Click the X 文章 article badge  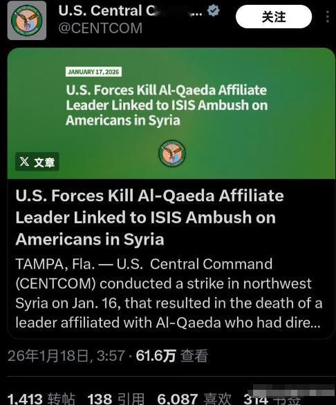37,162
